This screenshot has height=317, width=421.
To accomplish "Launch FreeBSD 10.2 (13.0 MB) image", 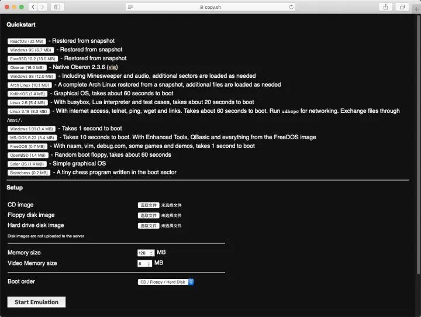I will pos(33,58).
